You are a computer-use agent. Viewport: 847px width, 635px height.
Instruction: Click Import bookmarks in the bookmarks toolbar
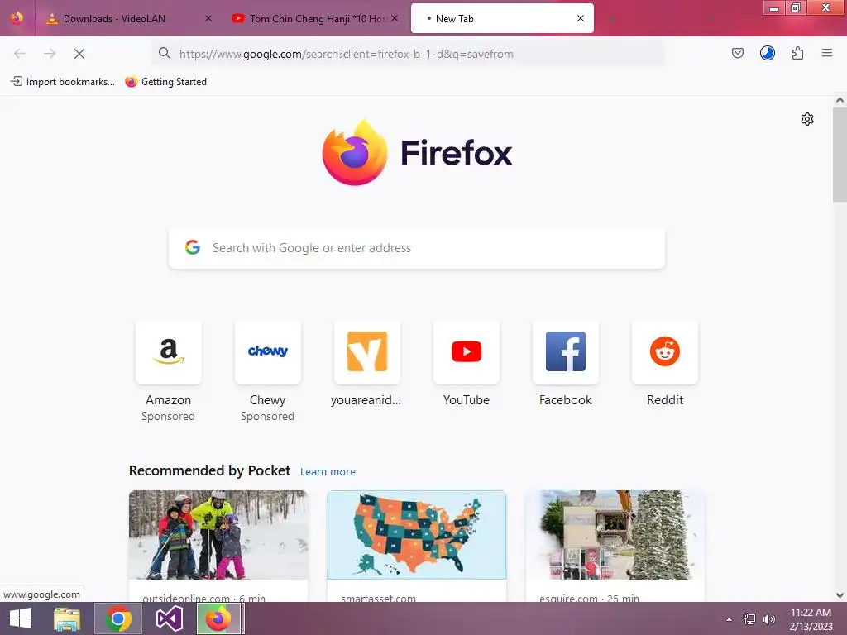(x=63, y=82)
